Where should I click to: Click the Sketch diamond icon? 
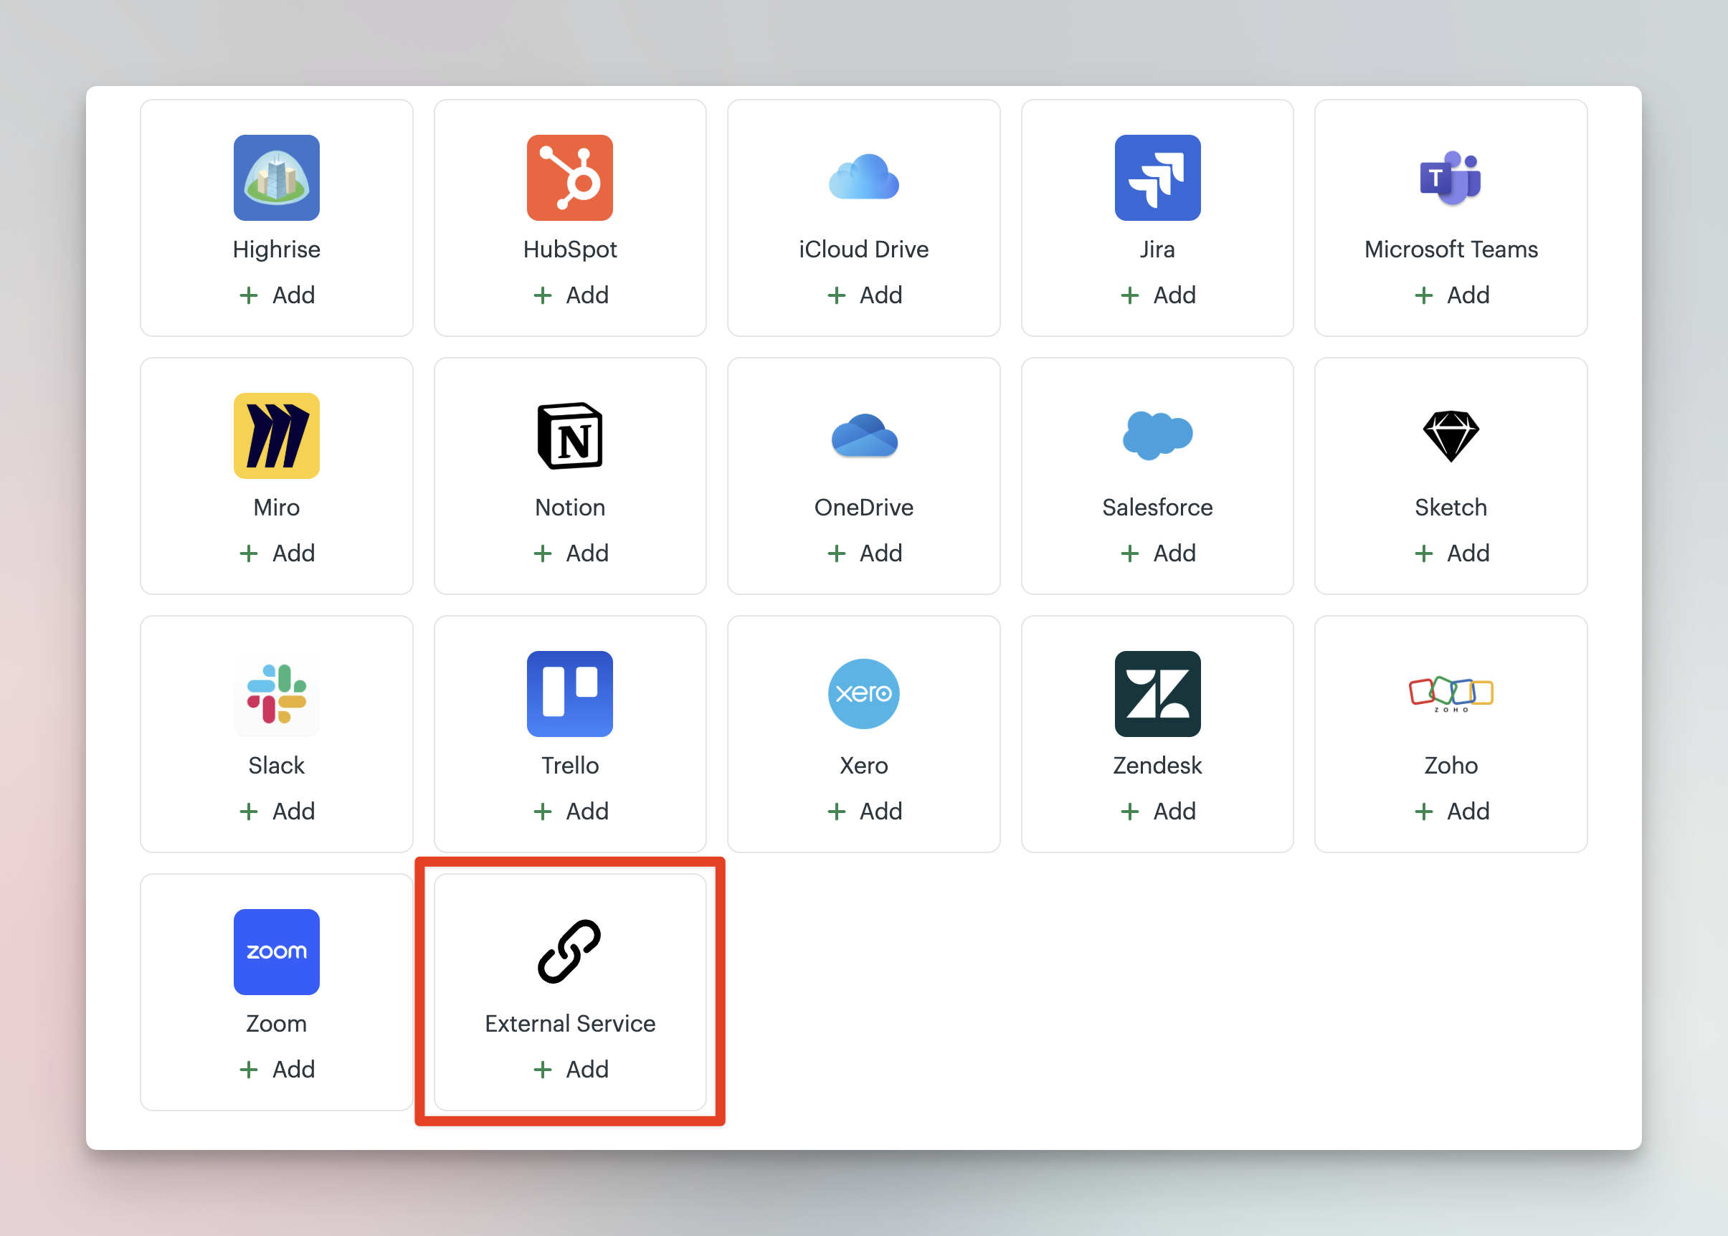(x=1450, y=436)
